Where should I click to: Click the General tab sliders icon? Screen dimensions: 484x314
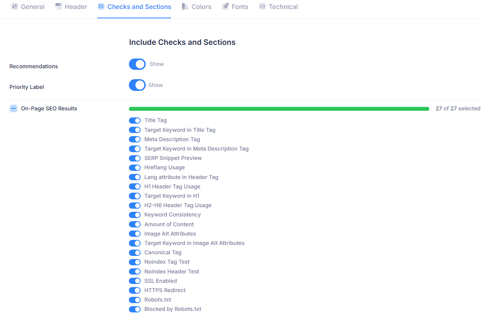click(14, 7)
